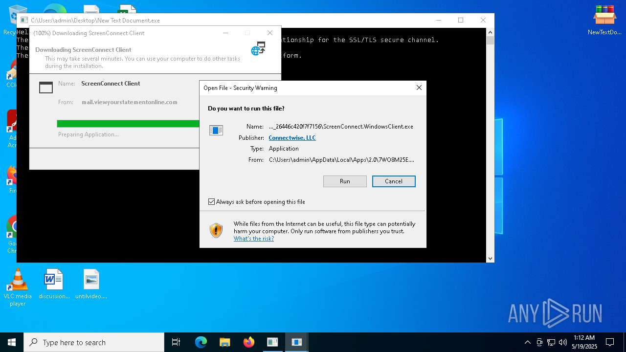Open the taskbar clock and date
Image resolution: width=626 pixels, height=352 pixels.
pyautogui.click(x=584, y=342)
